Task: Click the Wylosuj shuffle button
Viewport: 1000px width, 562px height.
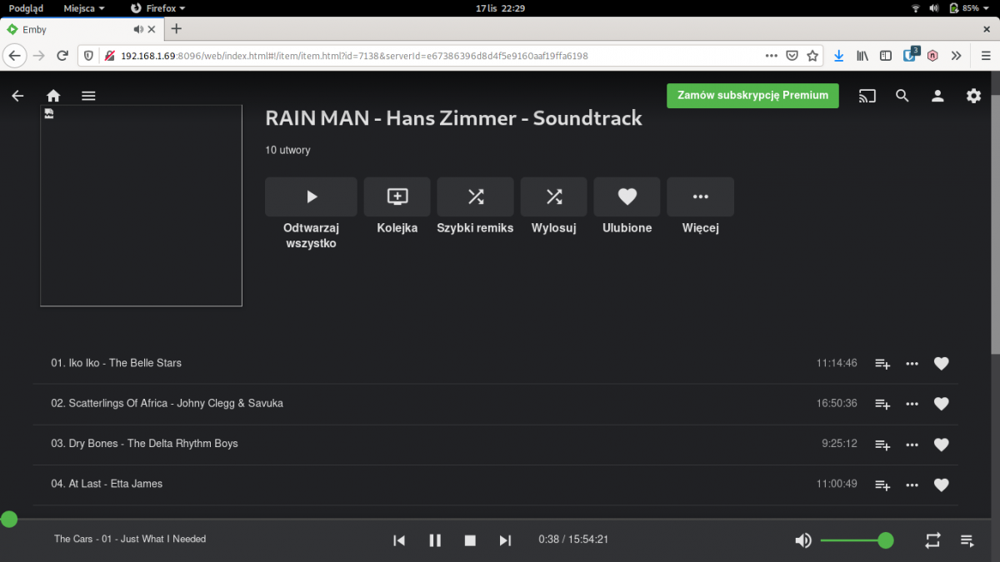Action: (554, 196)
